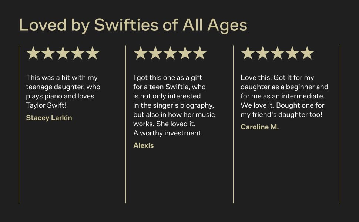Click the fourth star in Stacey Larkin's rating
Viewport: 359px width, 222px height.
point(78,53)
